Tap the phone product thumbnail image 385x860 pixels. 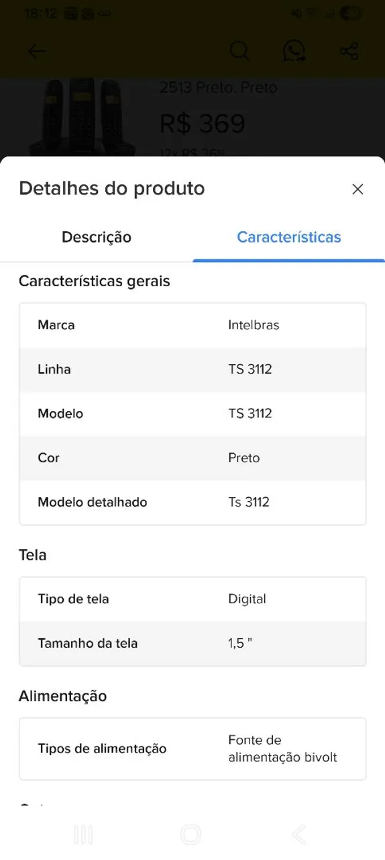point(80,118)
